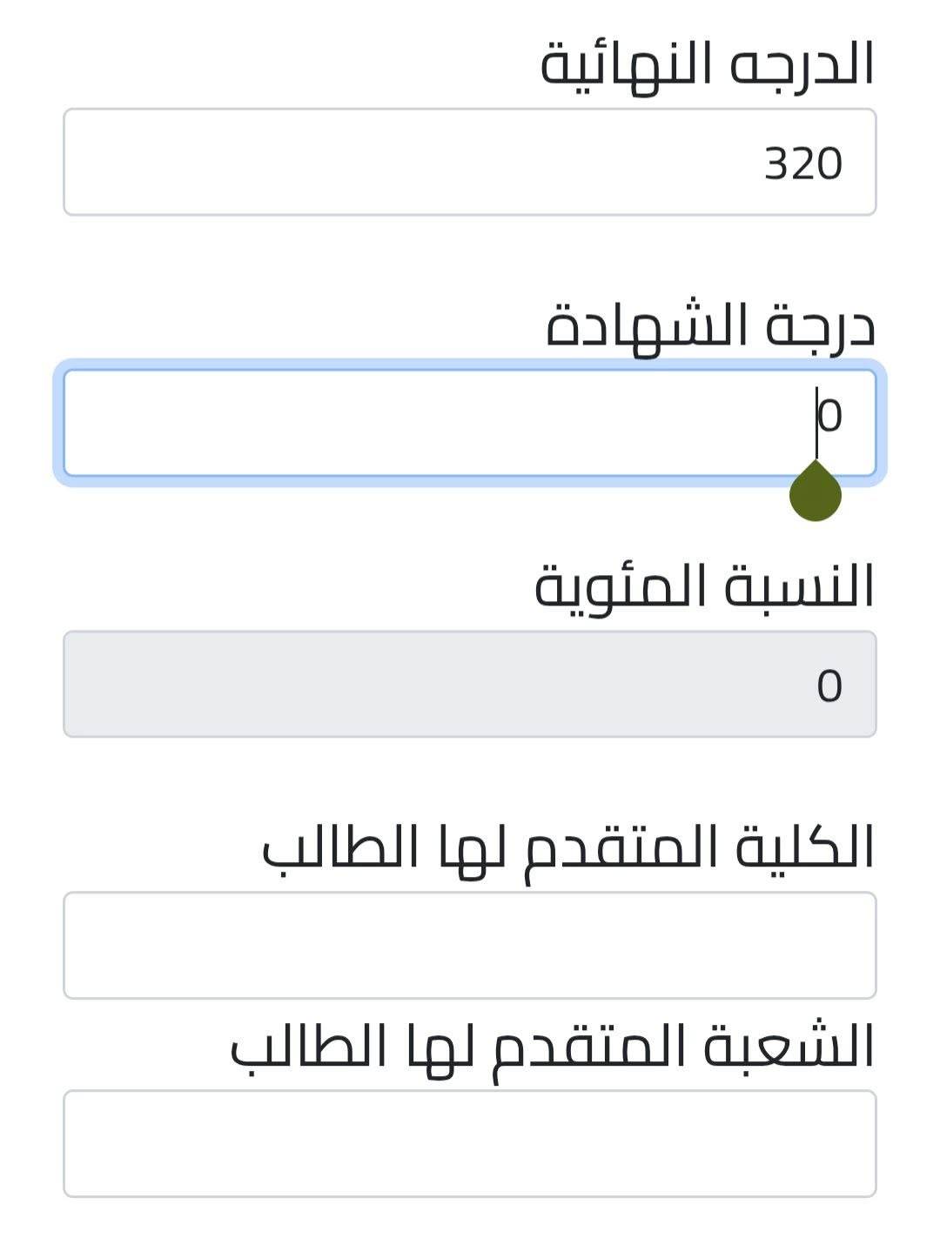Focus the الدرجه النهائية input field
Image resolution: width=940 pixels, height=1245 pixels.
pyautogui.click(x=470, y=162)
